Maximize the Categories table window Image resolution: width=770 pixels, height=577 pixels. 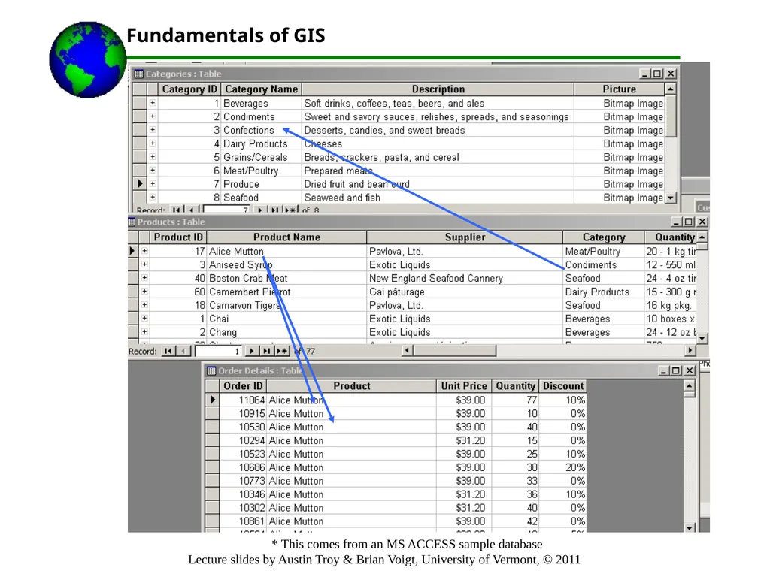pos(658,74)
